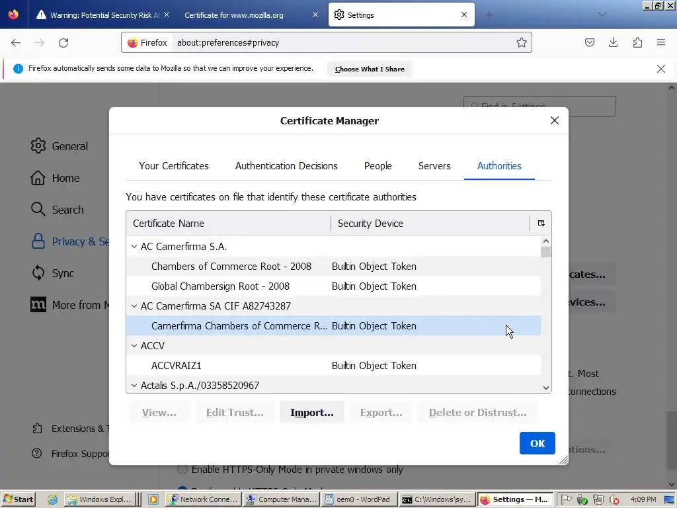Select the ACCVRAIZ1 certificate

point(333,366)
